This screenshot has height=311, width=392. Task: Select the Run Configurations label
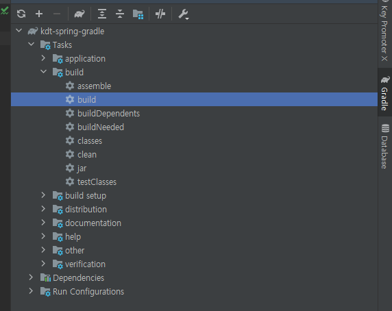pos(88,292)
